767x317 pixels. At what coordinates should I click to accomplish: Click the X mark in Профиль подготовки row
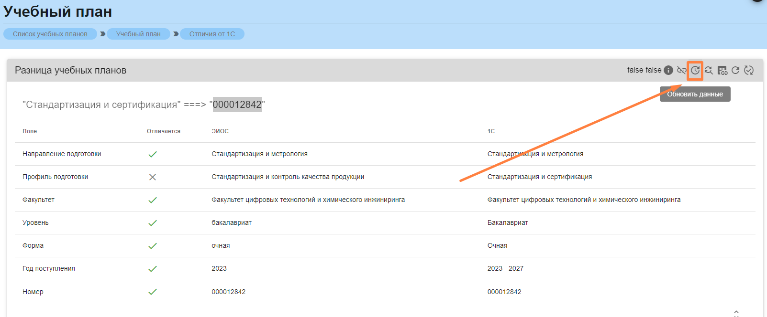point(153,177)
